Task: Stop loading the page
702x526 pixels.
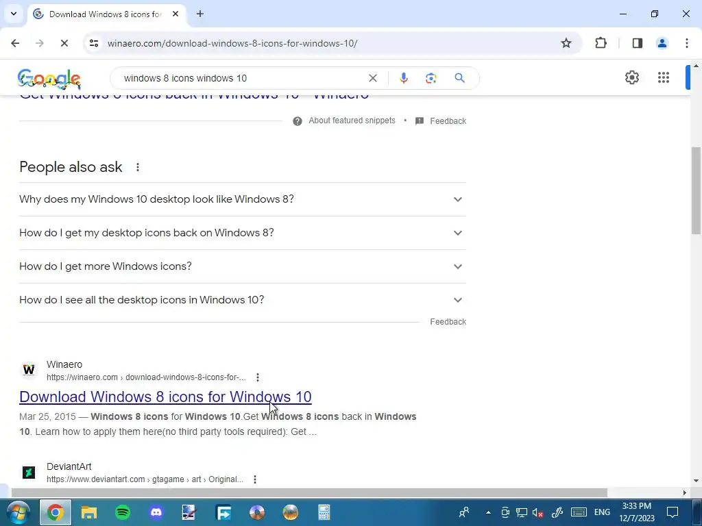Action: tap(64, 43)
